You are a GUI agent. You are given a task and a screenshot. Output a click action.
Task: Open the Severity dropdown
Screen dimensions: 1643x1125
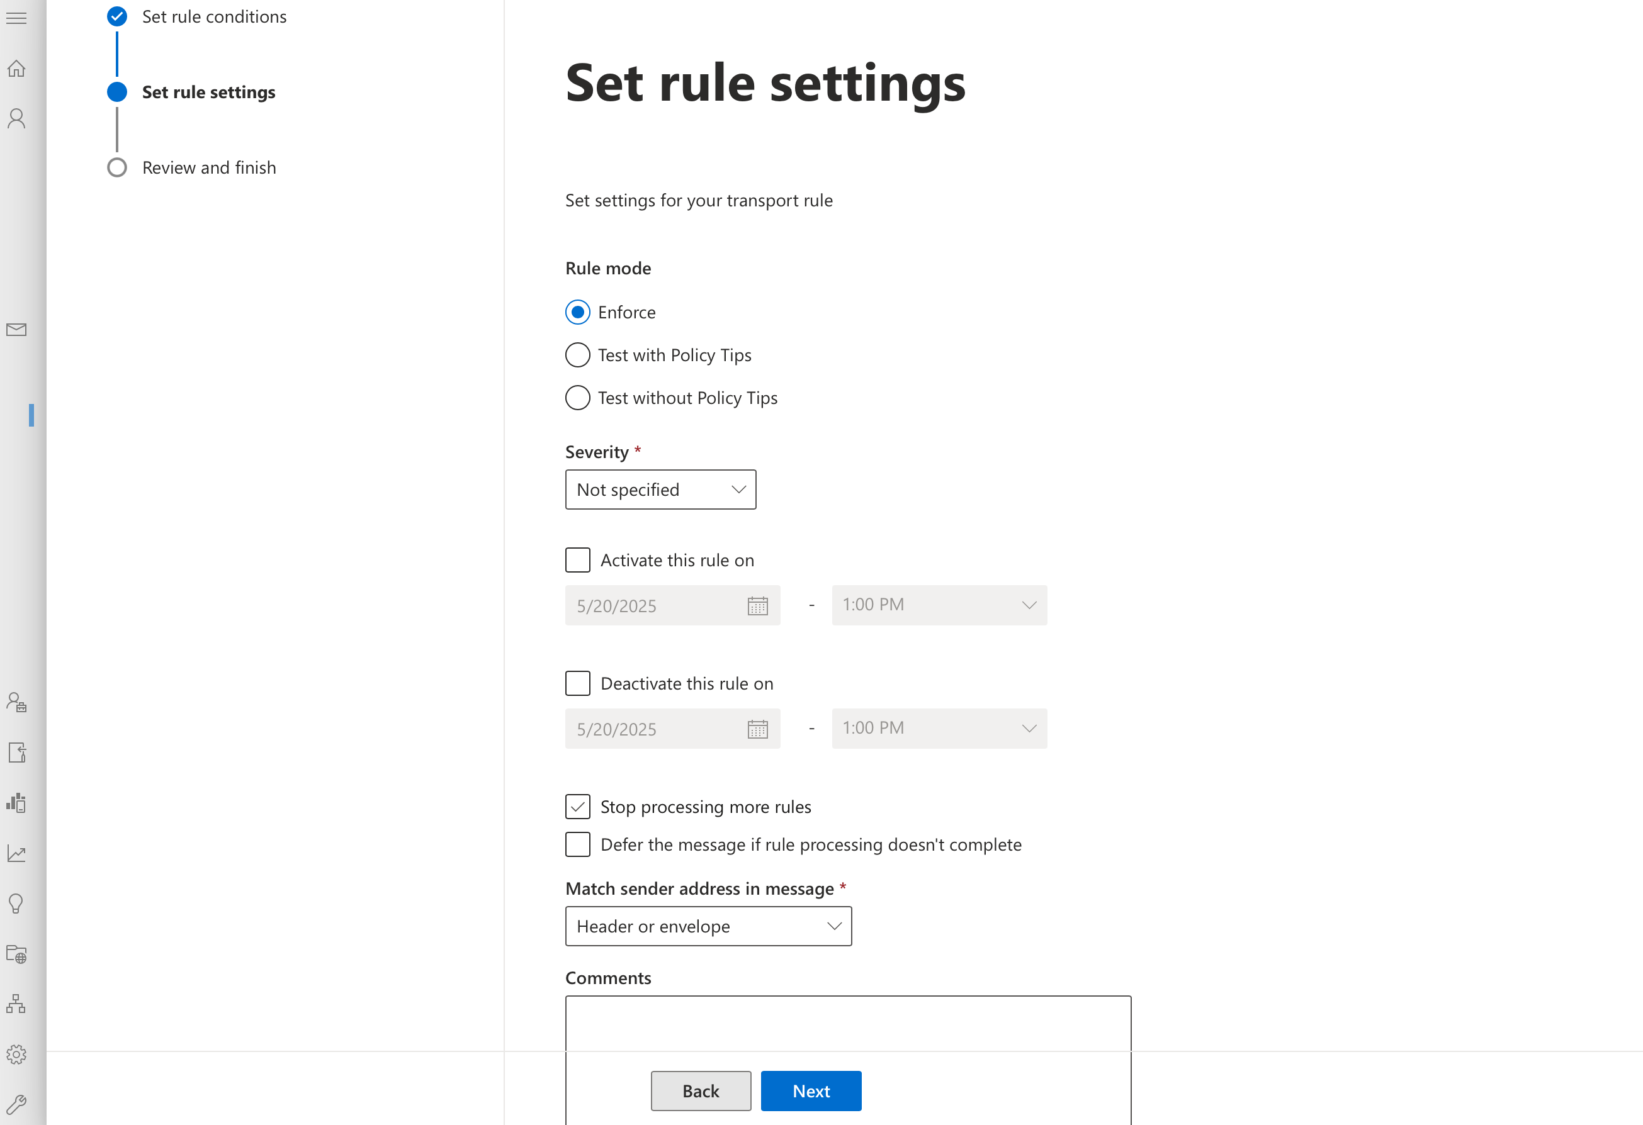coord(660,490)
